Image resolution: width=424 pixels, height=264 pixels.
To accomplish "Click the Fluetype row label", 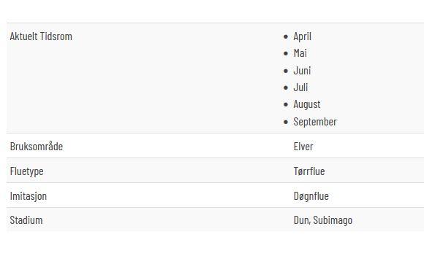I will click(x=27, y=171).
